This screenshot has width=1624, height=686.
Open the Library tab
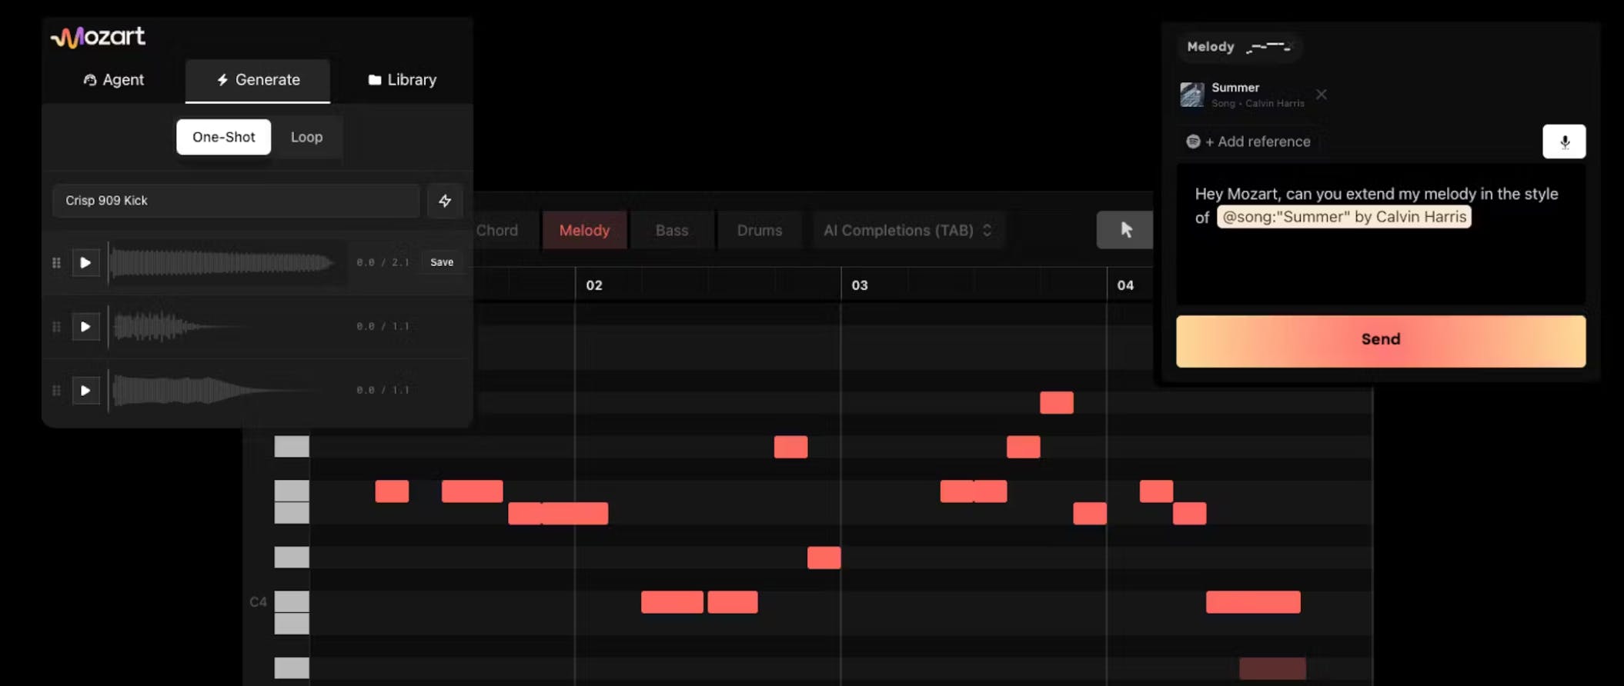pos(403,80)
